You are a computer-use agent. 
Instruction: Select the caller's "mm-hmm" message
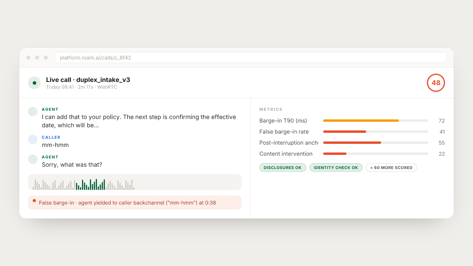55,145
